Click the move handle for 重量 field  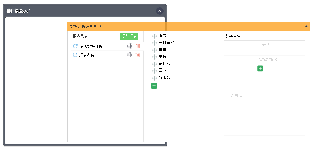[x=154, y=50]
